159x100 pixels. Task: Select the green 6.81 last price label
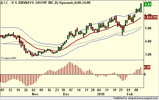point(148,5)
